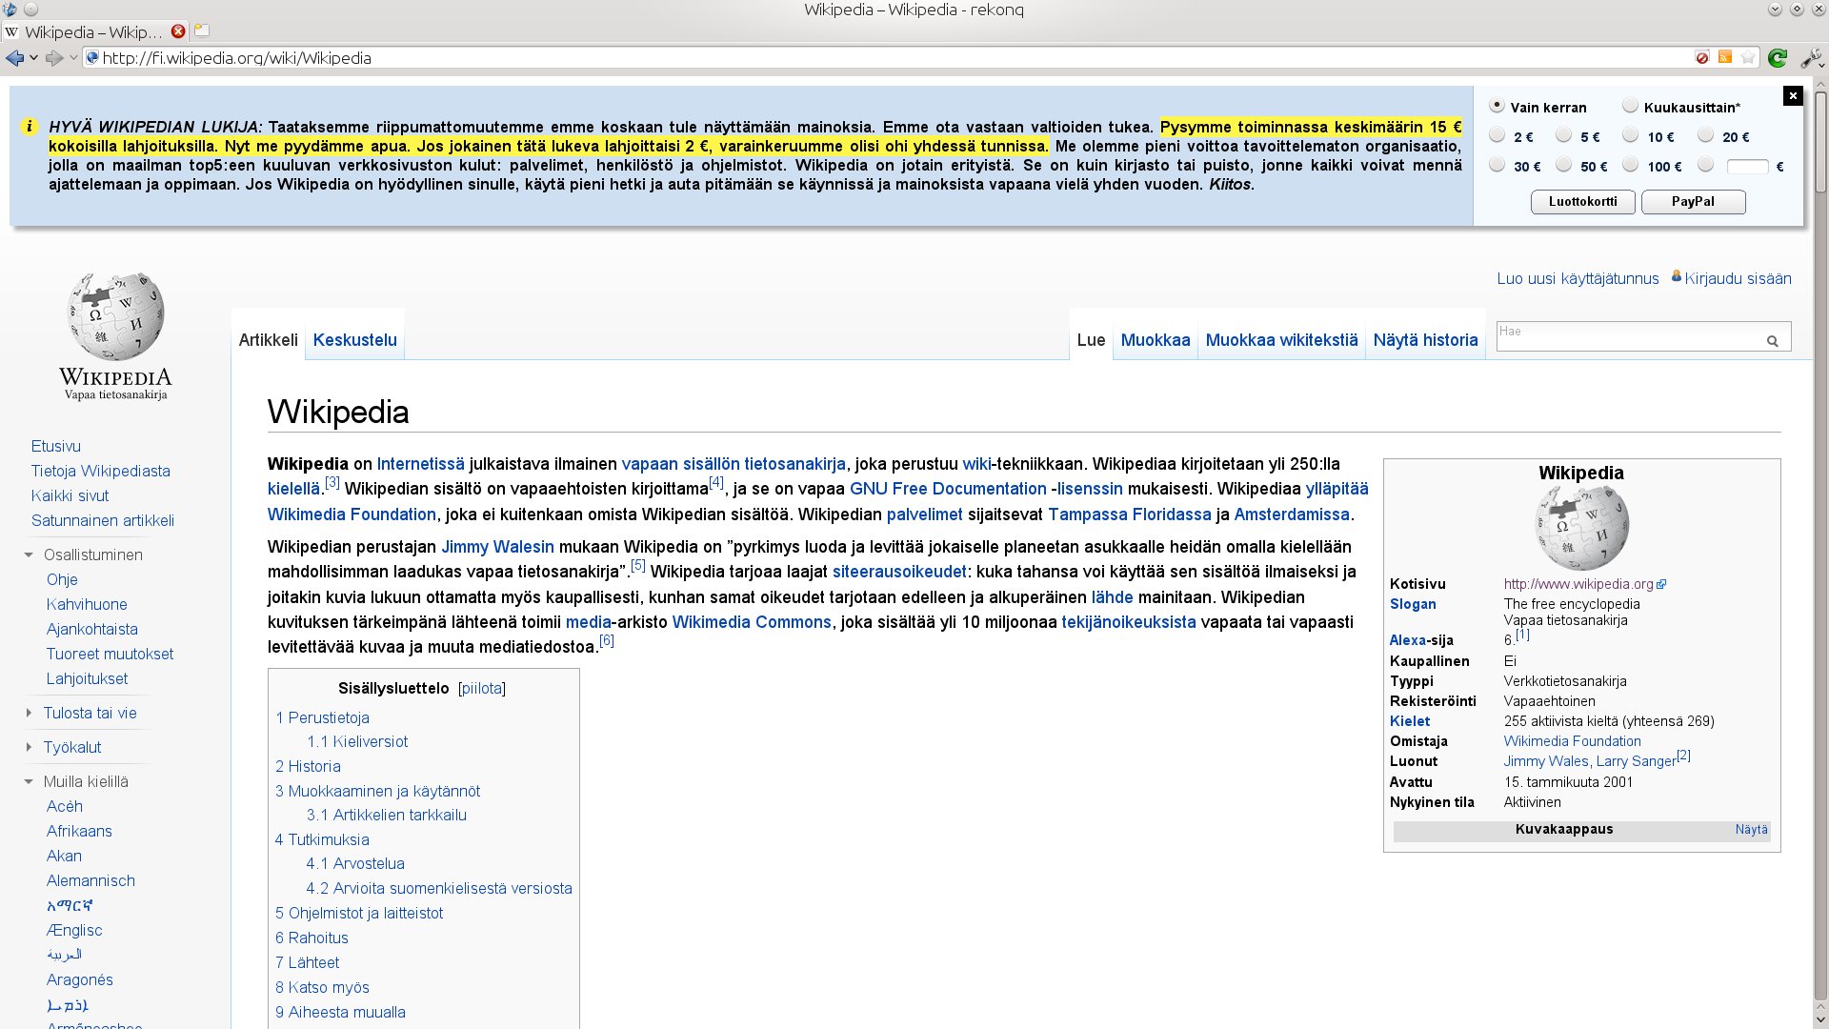This screenshot has width=1829, height=1029.
Task: Hide contents via piilota link
Action: pos(482,688)
